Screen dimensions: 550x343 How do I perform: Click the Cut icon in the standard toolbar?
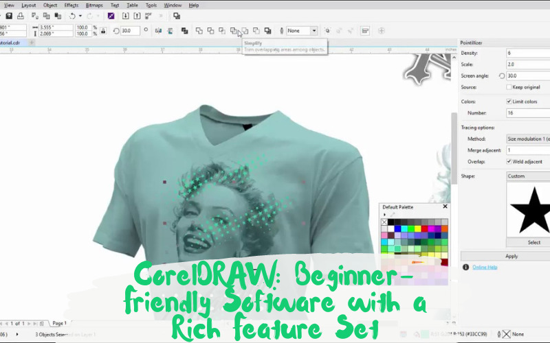click(x=35, y=16)
